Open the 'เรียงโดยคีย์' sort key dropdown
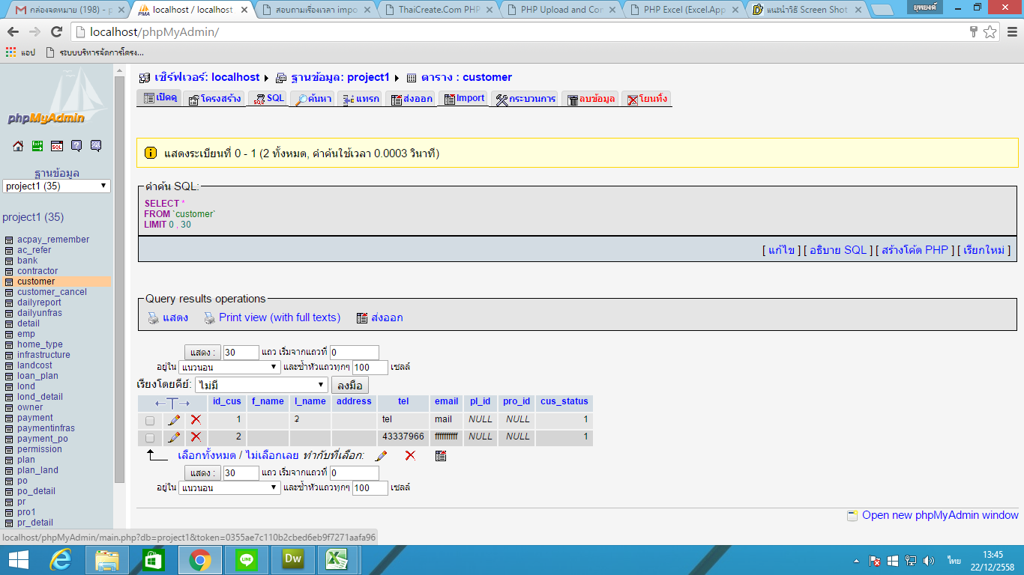The height and width of the screenshot is (575, 1024). (x=261, y=384)
